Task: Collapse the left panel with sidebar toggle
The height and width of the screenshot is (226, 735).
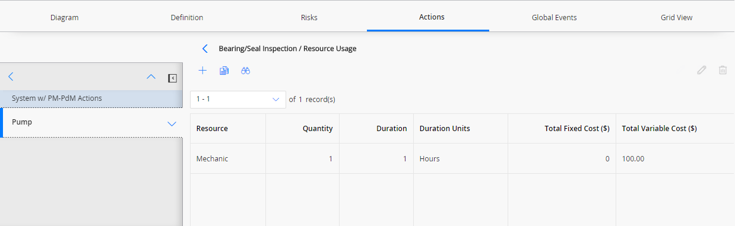Action: click(x=172, y=78)
